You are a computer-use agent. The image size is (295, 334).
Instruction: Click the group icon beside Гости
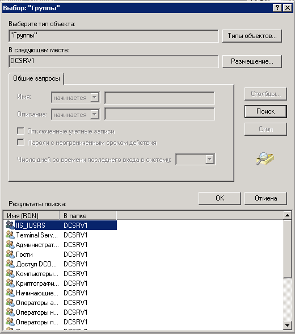10,254
